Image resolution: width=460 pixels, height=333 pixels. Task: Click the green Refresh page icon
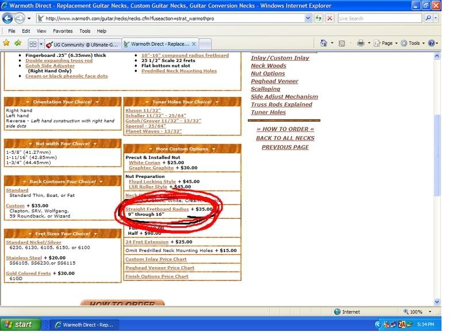(319, 18)
